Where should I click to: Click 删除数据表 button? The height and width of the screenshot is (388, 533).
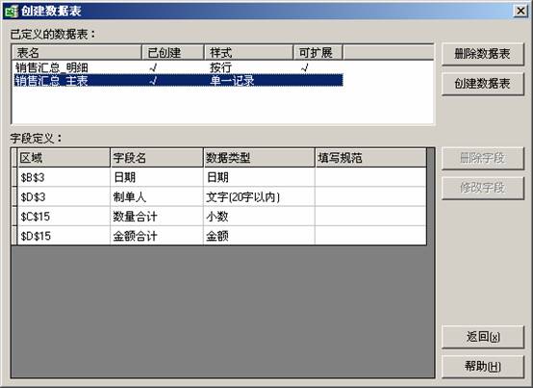click(x=482, y=54)
